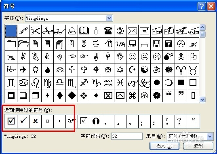
Task: Select the Sagittarius arrow symbol
Action: pyautogui.click(x=84, y=83)
